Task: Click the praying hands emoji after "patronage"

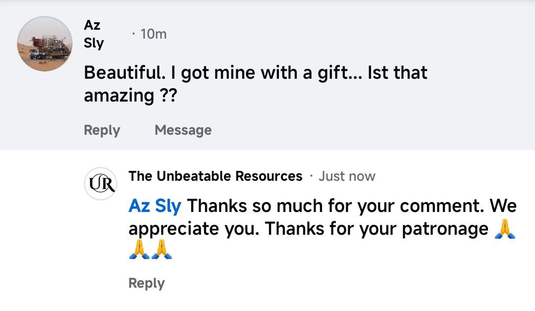Action: [x=505, y=229]
